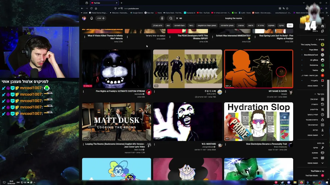Select the "שידור חי" filter chip
Screen dimensions: 330x185
coord(261,25)
